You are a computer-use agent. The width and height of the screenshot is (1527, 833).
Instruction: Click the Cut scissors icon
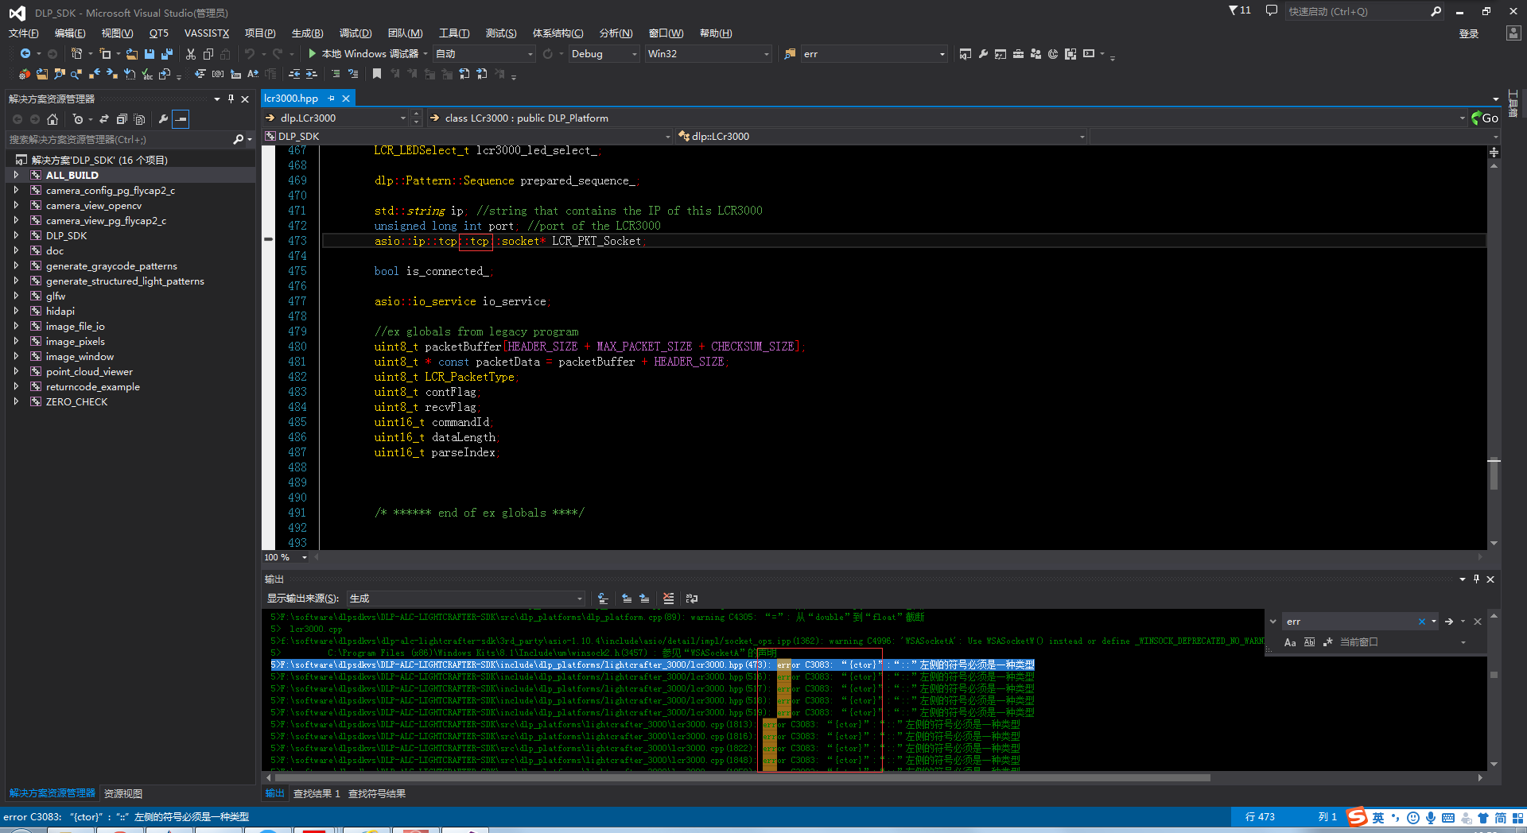click(x=191, y=54)
